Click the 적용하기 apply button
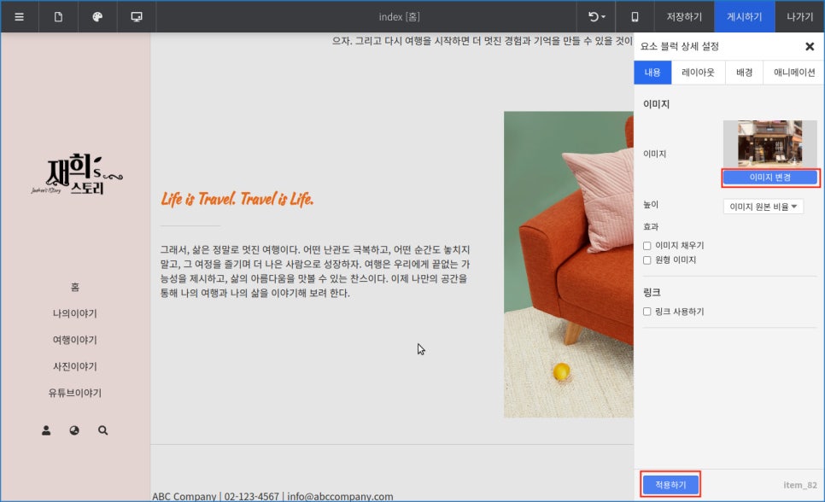The height and width of the screenshot is (502, 825). coord(670,485)
